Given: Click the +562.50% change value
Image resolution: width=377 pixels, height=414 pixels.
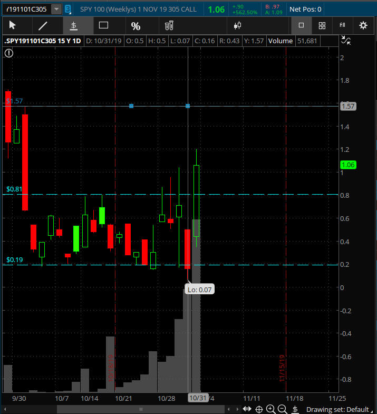Looking at the screenshot, I should coord(245,13).
